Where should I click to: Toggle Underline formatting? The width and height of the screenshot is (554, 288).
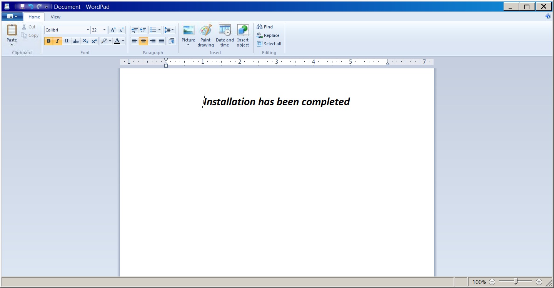[x=67, y=41]
